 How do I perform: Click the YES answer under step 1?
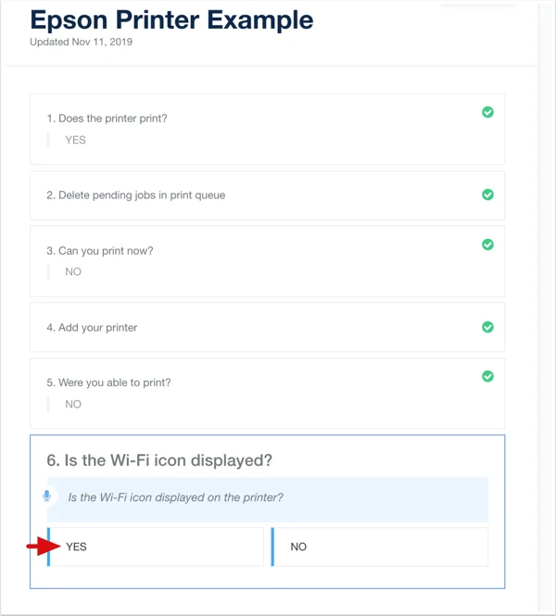click(75, 140)
